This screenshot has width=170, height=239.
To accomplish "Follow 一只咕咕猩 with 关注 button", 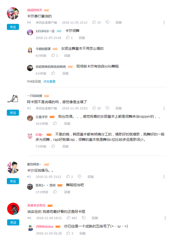I will (x=13, y=113).
